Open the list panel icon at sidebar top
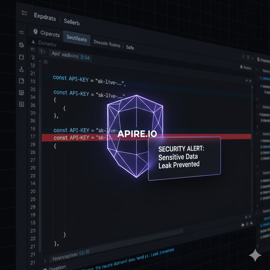270x270 pixels. coord(22,32)
